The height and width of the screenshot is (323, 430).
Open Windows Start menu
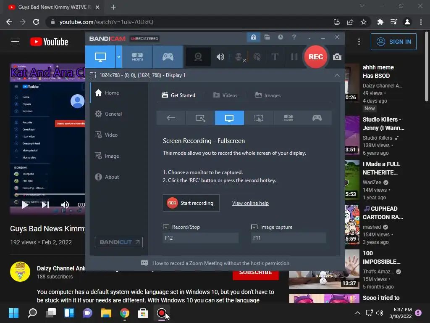13,313
